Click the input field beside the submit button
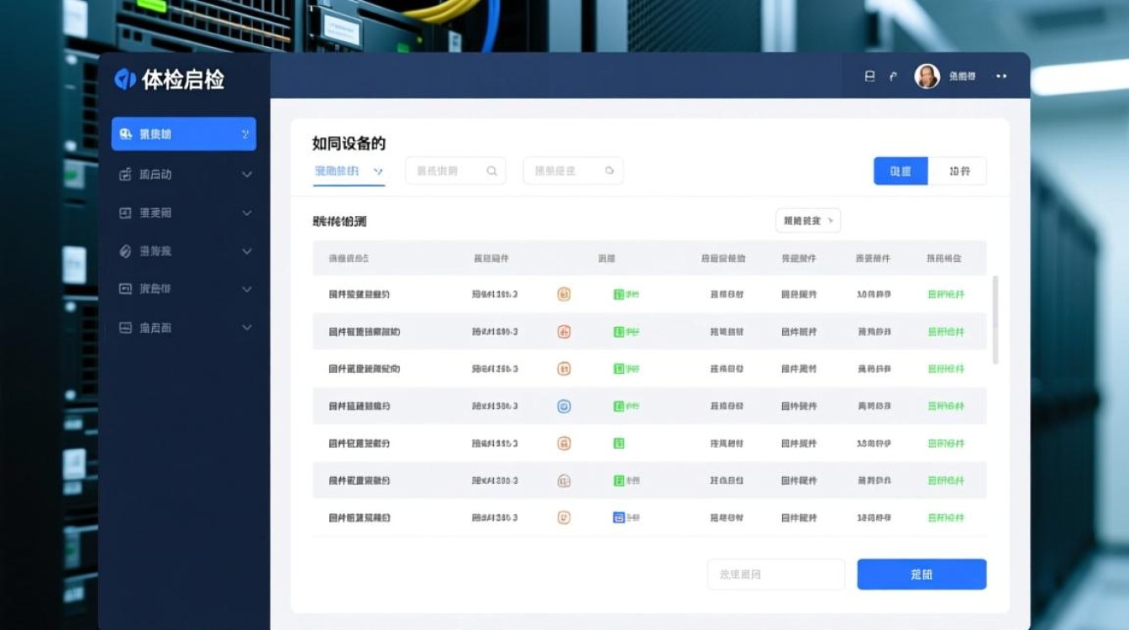Screen dimensions: 1129x630 point(775,574)
